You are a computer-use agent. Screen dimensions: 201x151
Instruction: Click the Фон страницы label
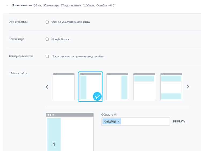point(18,22)
